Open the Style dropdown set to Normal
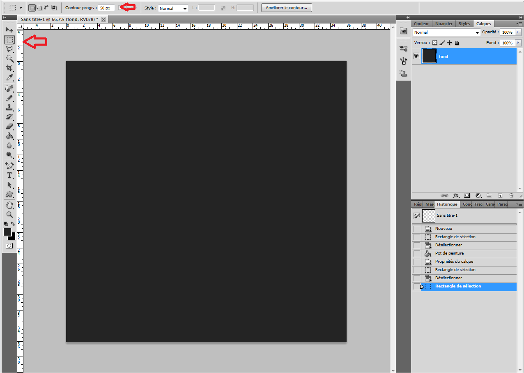This screenshot has width=524, height=373. click(173, 8)
